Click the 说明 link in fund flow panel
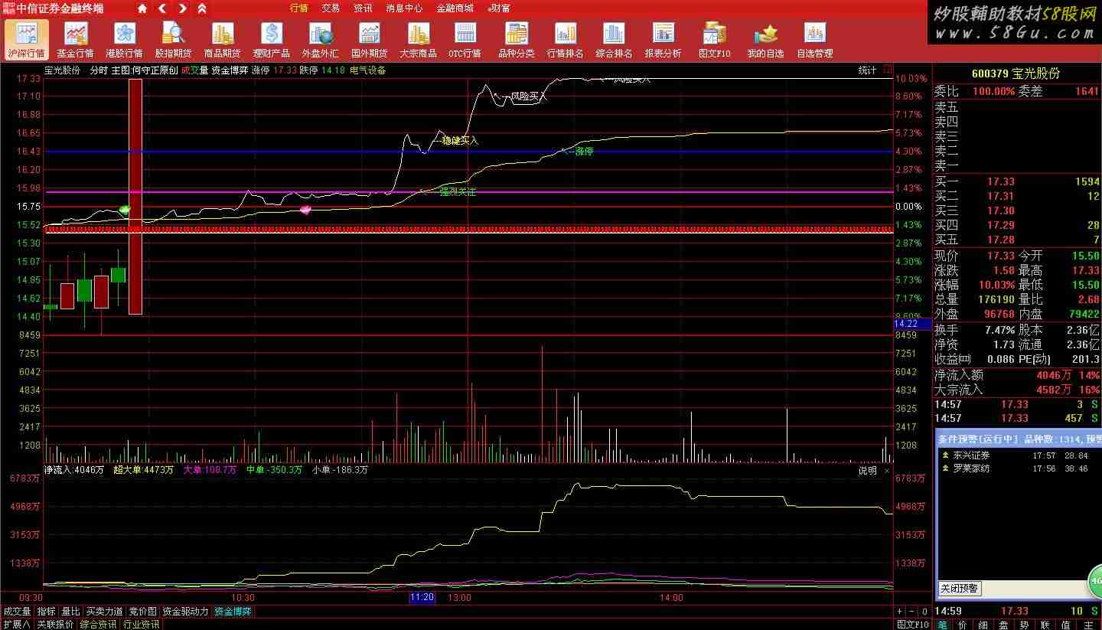 tap(867, 470)
